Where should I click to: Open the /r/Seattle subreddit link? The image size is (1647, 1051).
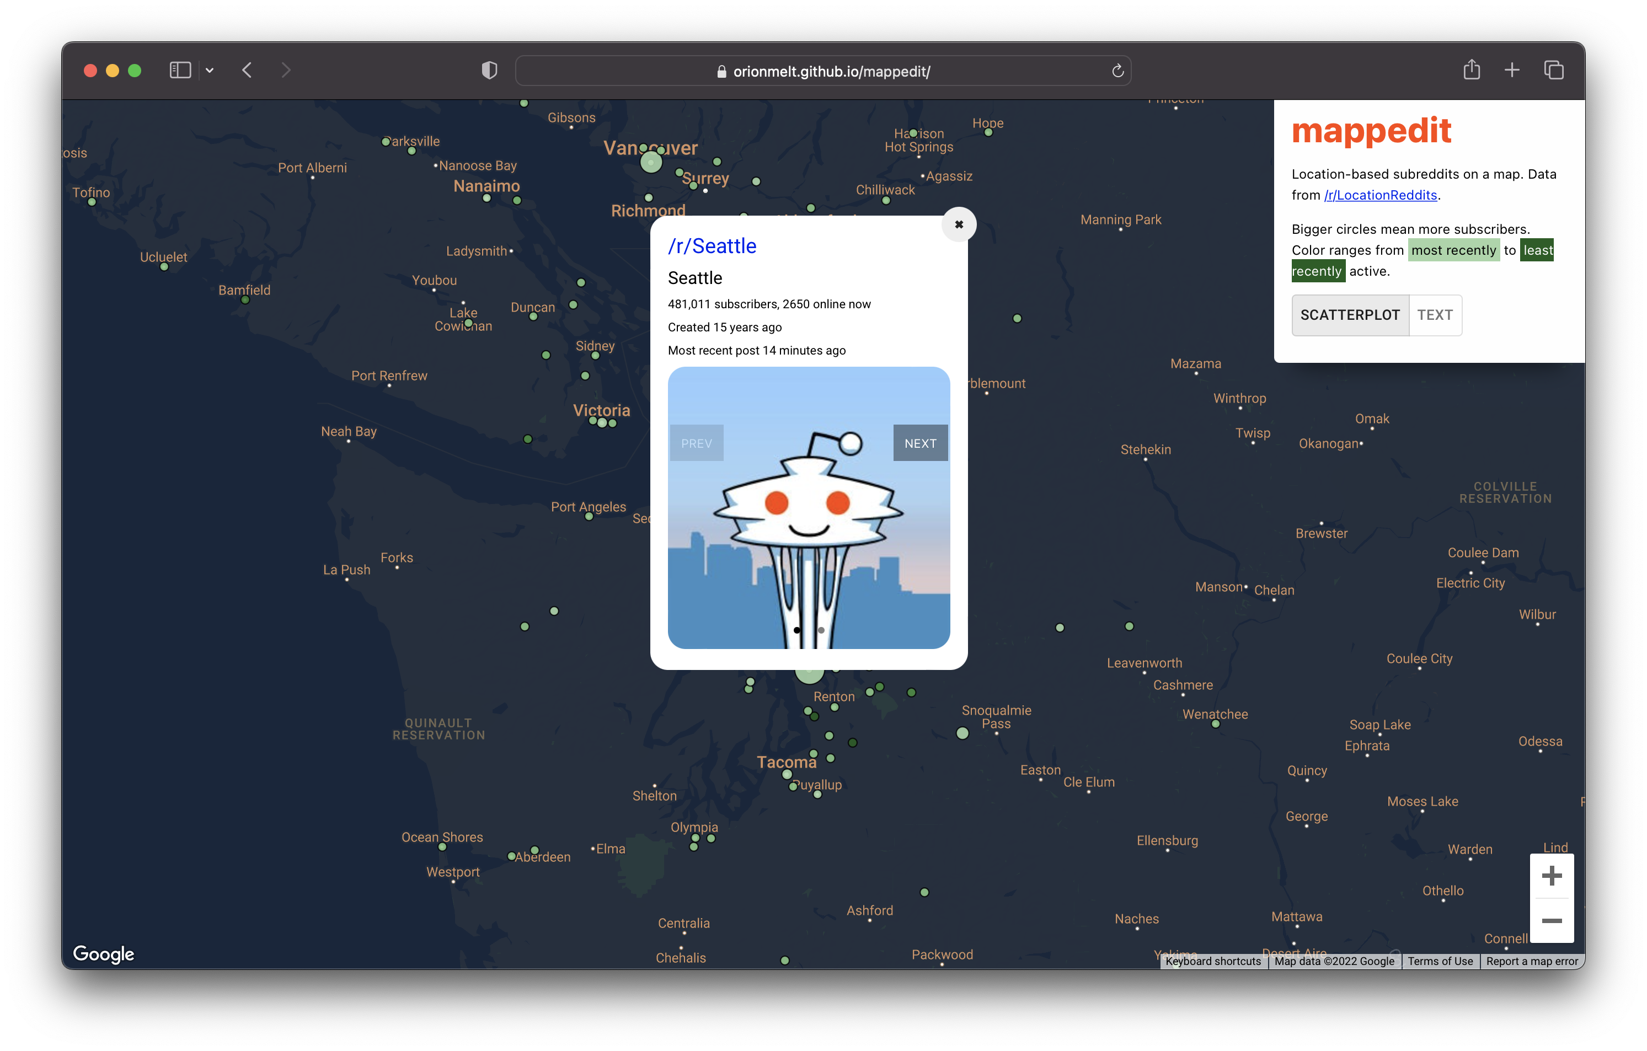click(712, 246)
